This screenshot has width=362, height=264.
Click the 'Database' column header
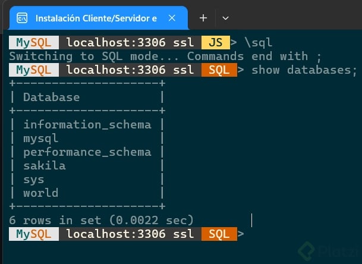tap(52, 98)
